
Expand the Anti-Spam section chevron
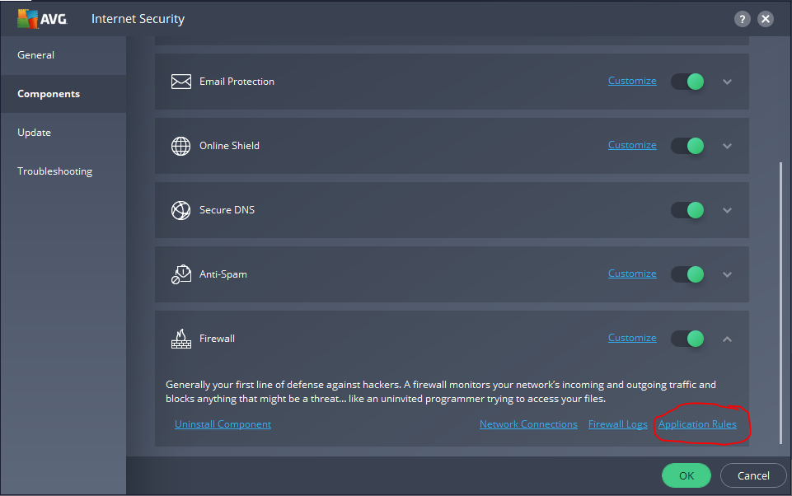[727, 274]
